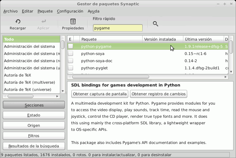Image resolution: width=236 pixels, height=158 pixels.
Task: Click the magnifying glass search icon
Action: point(155,24)
